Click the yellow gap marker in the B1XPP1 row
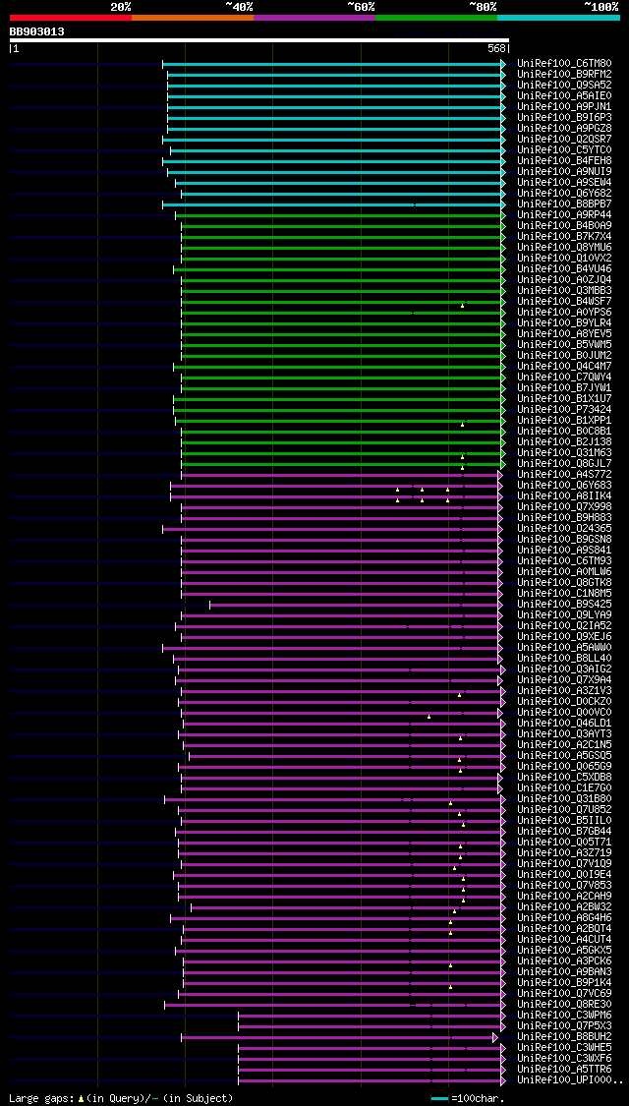This screenshot has width=629, height=1106. (x=463, y=425)
